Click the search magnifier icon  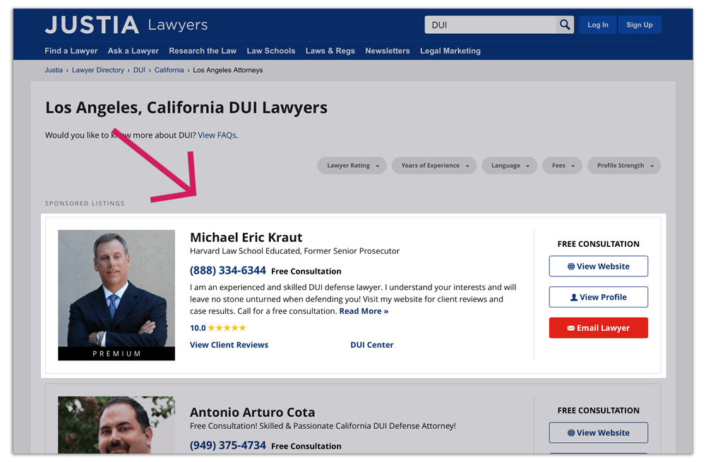point(565,25)
